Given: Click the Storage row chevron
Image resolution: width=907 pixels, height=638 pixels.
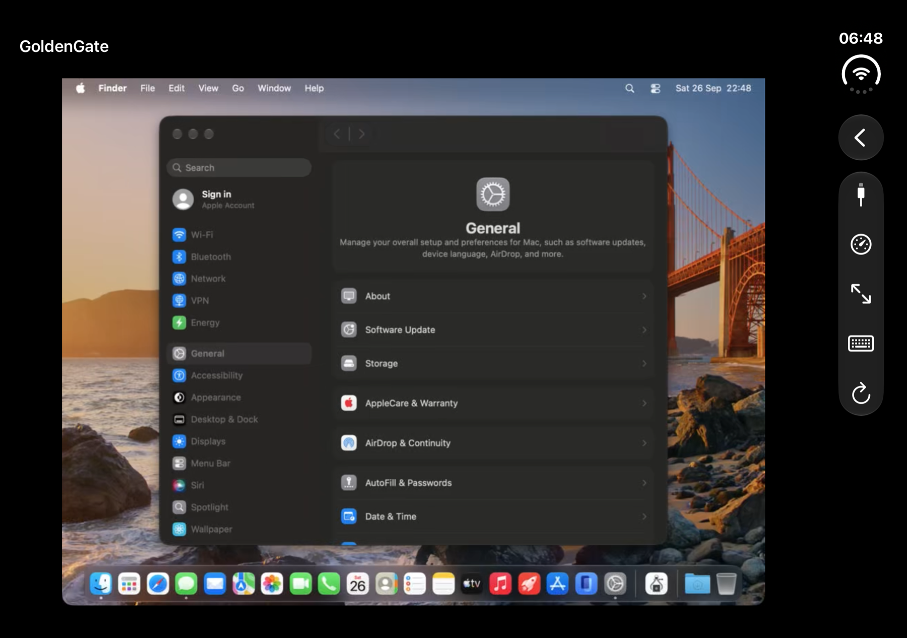Looking at the screenshot, I should (x=644, y=364).
